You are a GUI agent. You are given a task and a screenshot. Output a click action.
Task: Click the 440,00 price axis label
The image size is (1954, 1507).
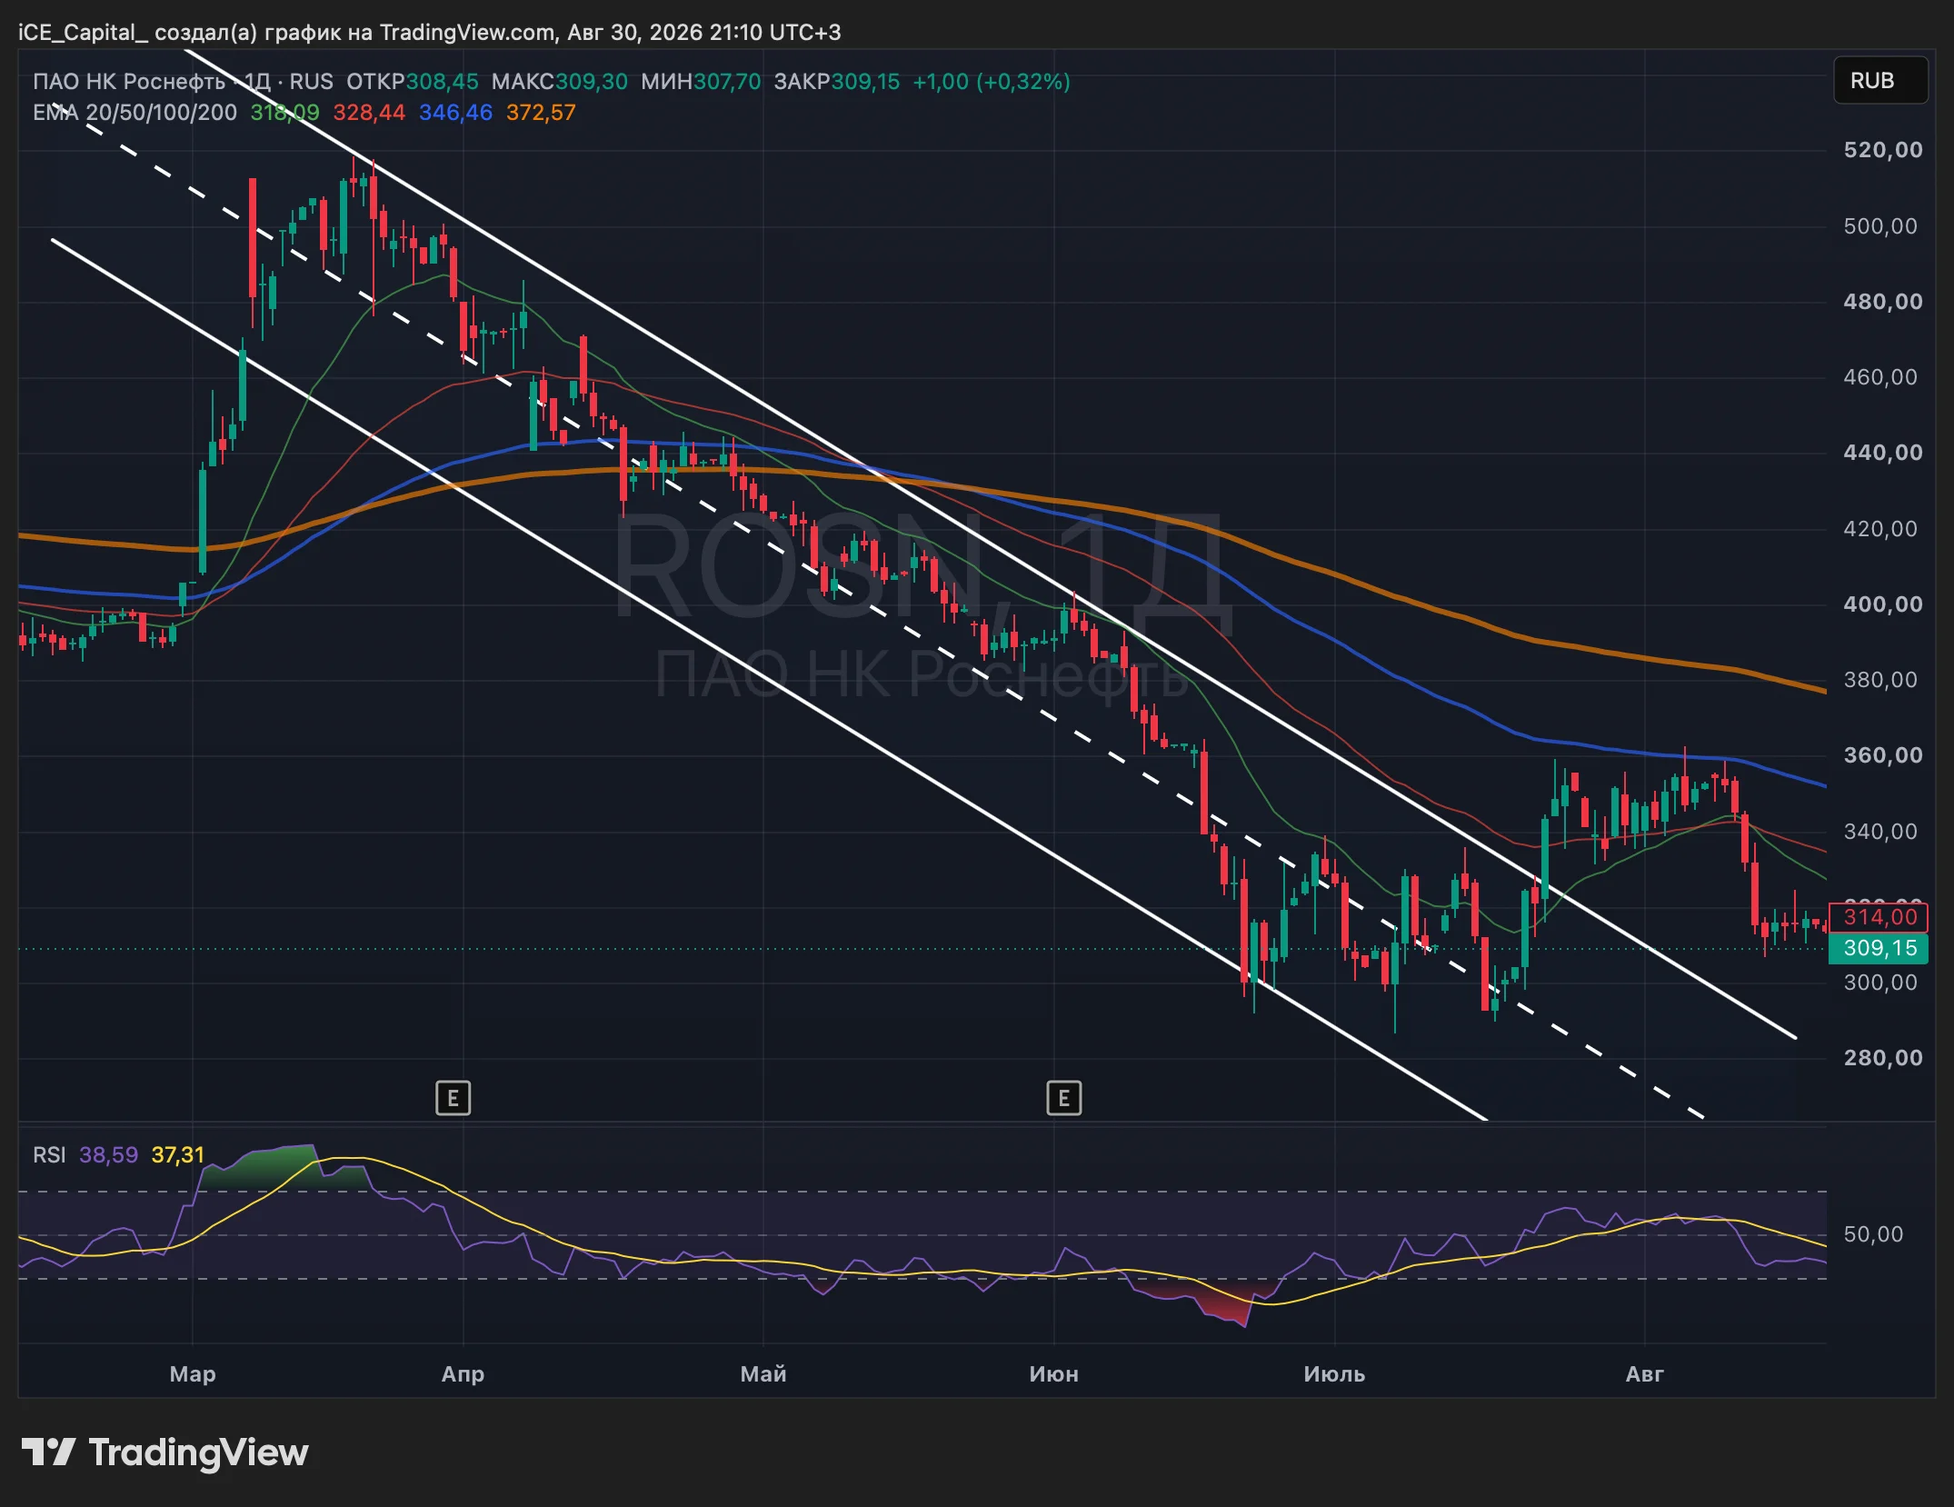[1882, 453]
